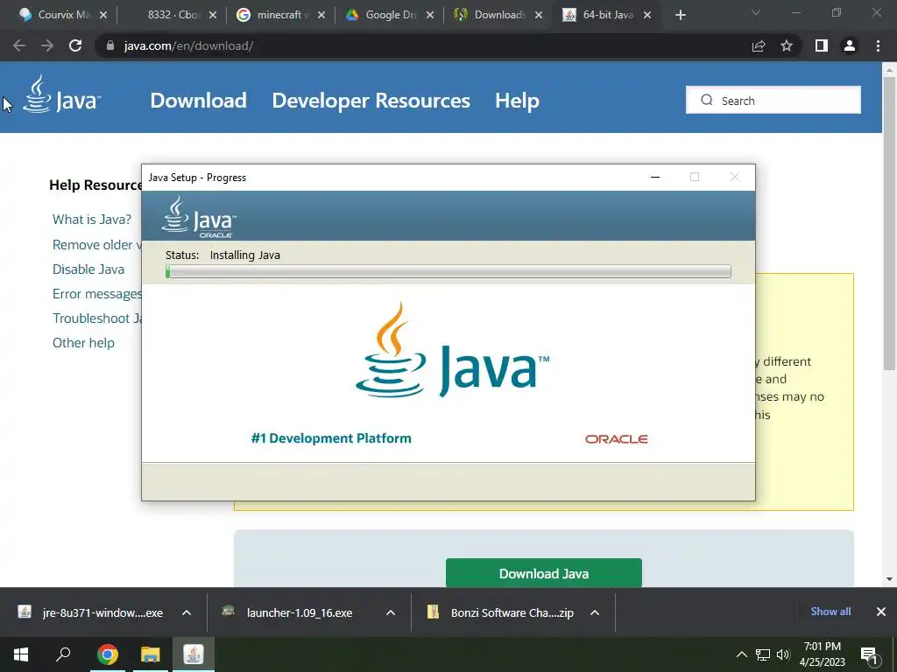Click the large Java logo in setup window
Image resolution: width=897 pixels, height=672 pixels.
coord(452,350)
